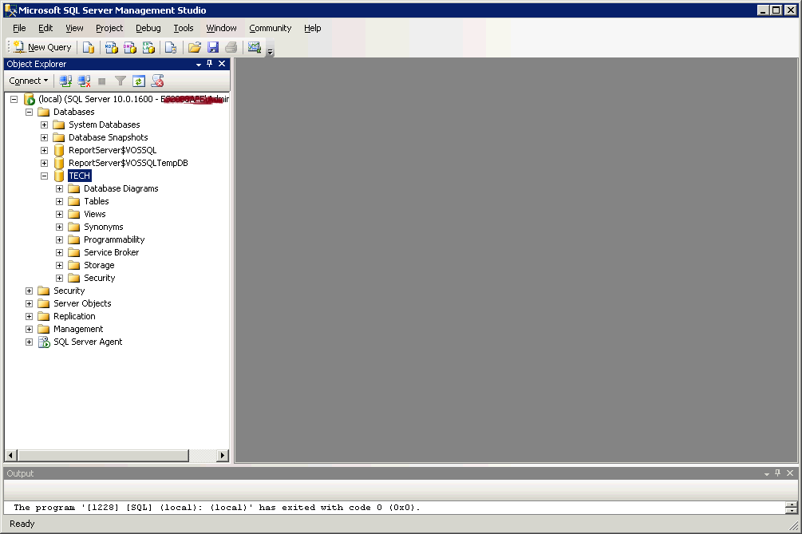Click Object Explorer scroll right arrow
The height and width of the screenshot is (534, 802).
click(x=222, y=455)
